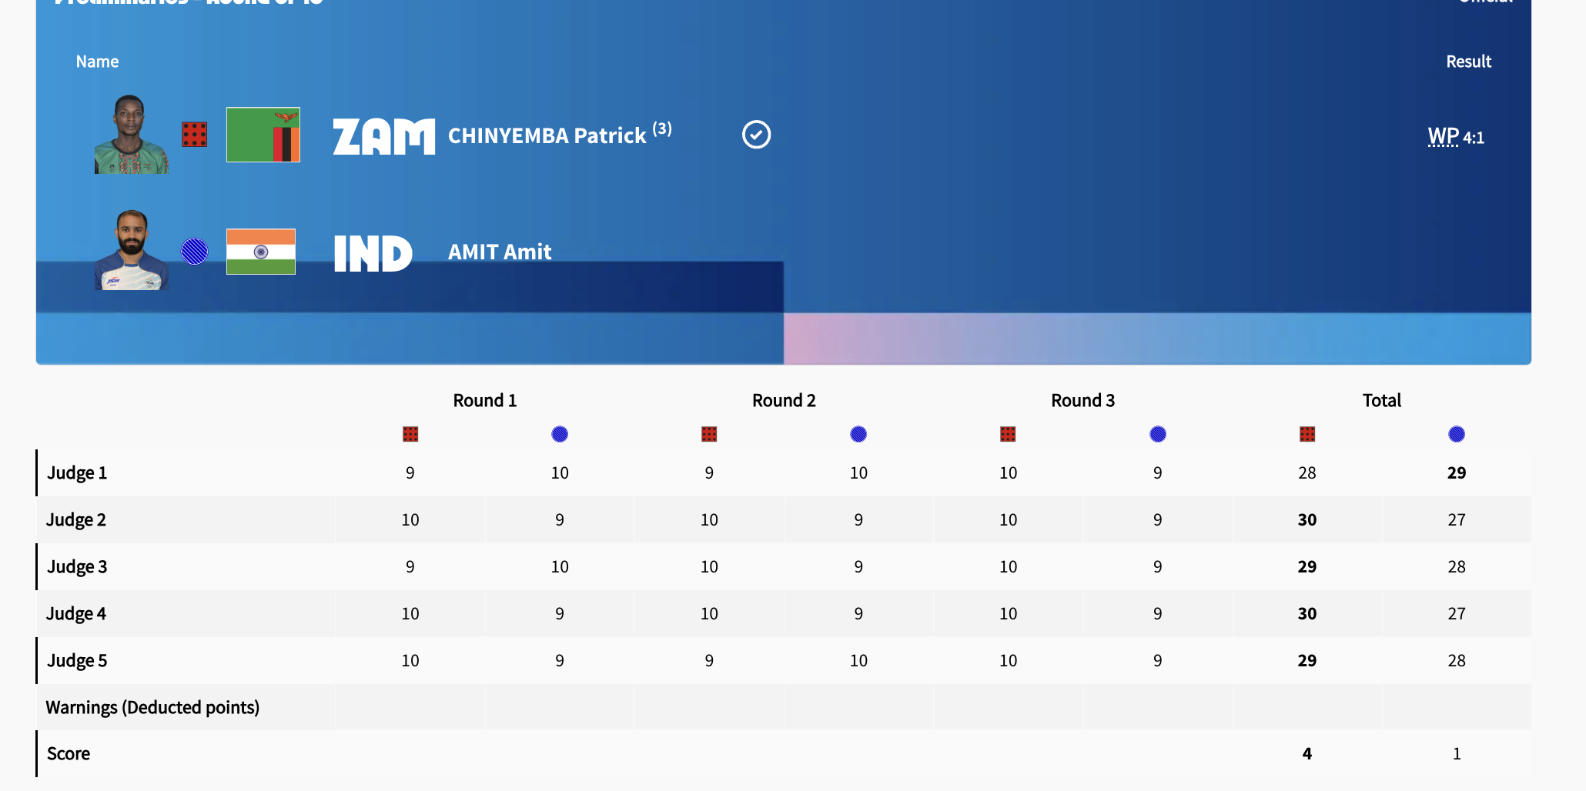Image resolution: width=1586 pixels, height=791 pixels.
Task: Click red corner icon next to Chinyemba photo
Action: (x=194, y=135)
